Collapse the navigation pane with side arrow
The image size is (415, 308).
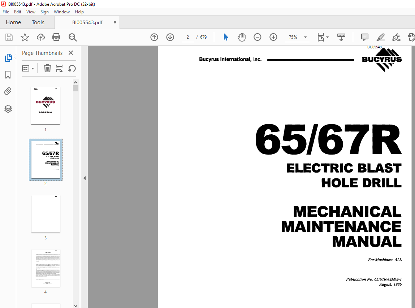click(x=85, y=178)
